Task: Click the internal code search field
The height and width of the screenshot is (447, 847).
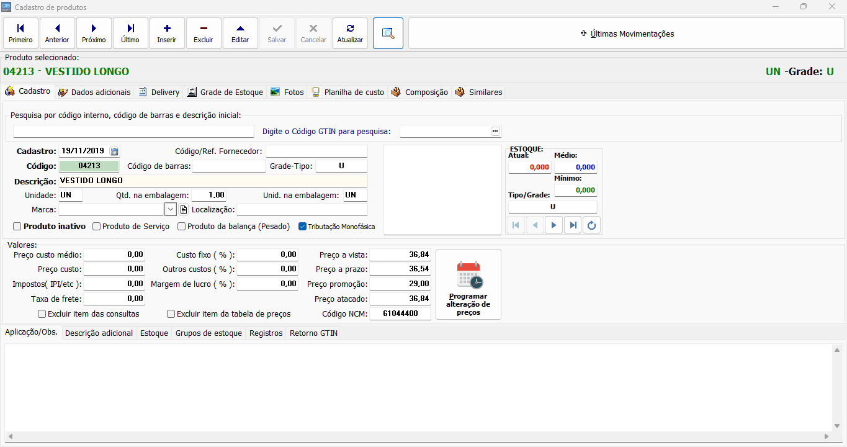Action: pos(133,131)
